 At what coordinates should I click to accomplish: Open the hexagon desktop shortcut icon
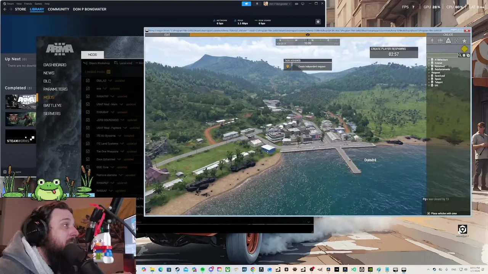click(462, 229)
